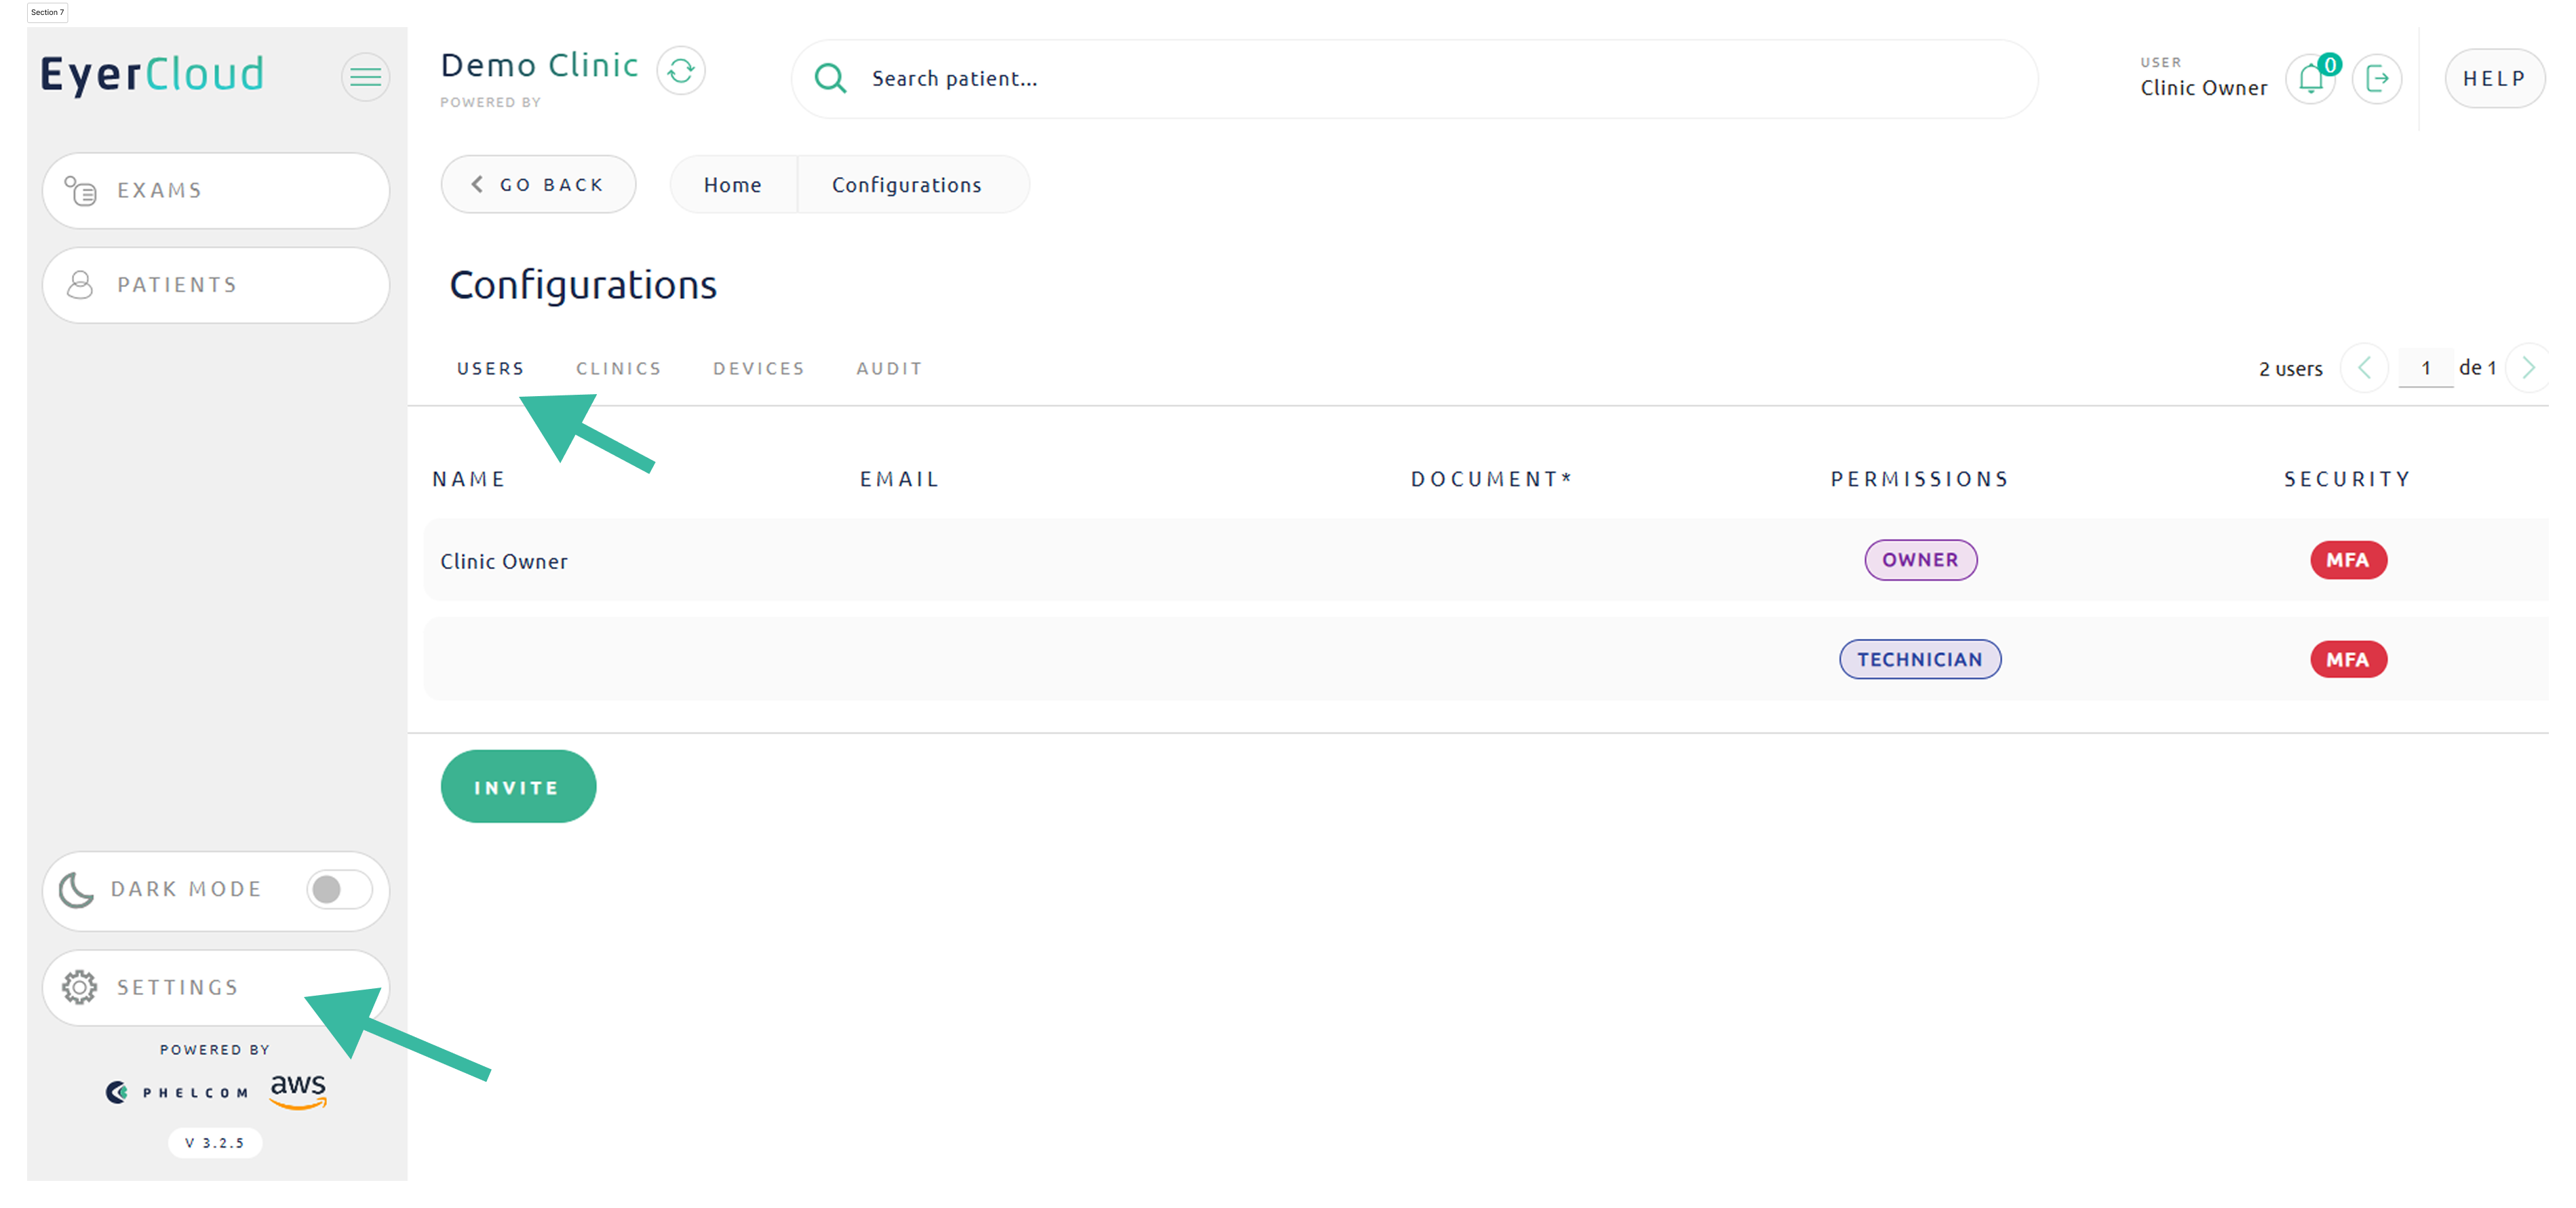Click the logout icon
Image resolution: width=2576 pixels, height=1208 pixels.
(x=2377, y=79)
